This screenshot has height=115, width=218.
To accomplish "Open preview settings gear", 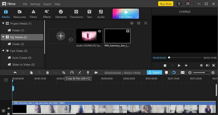I will click(x=201, y=65).
